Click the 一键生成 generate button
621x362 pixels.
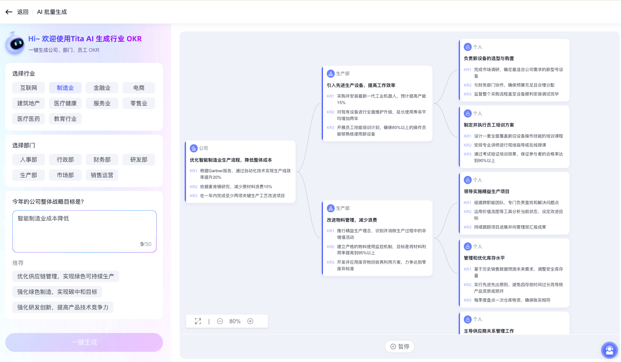(84, 342)
